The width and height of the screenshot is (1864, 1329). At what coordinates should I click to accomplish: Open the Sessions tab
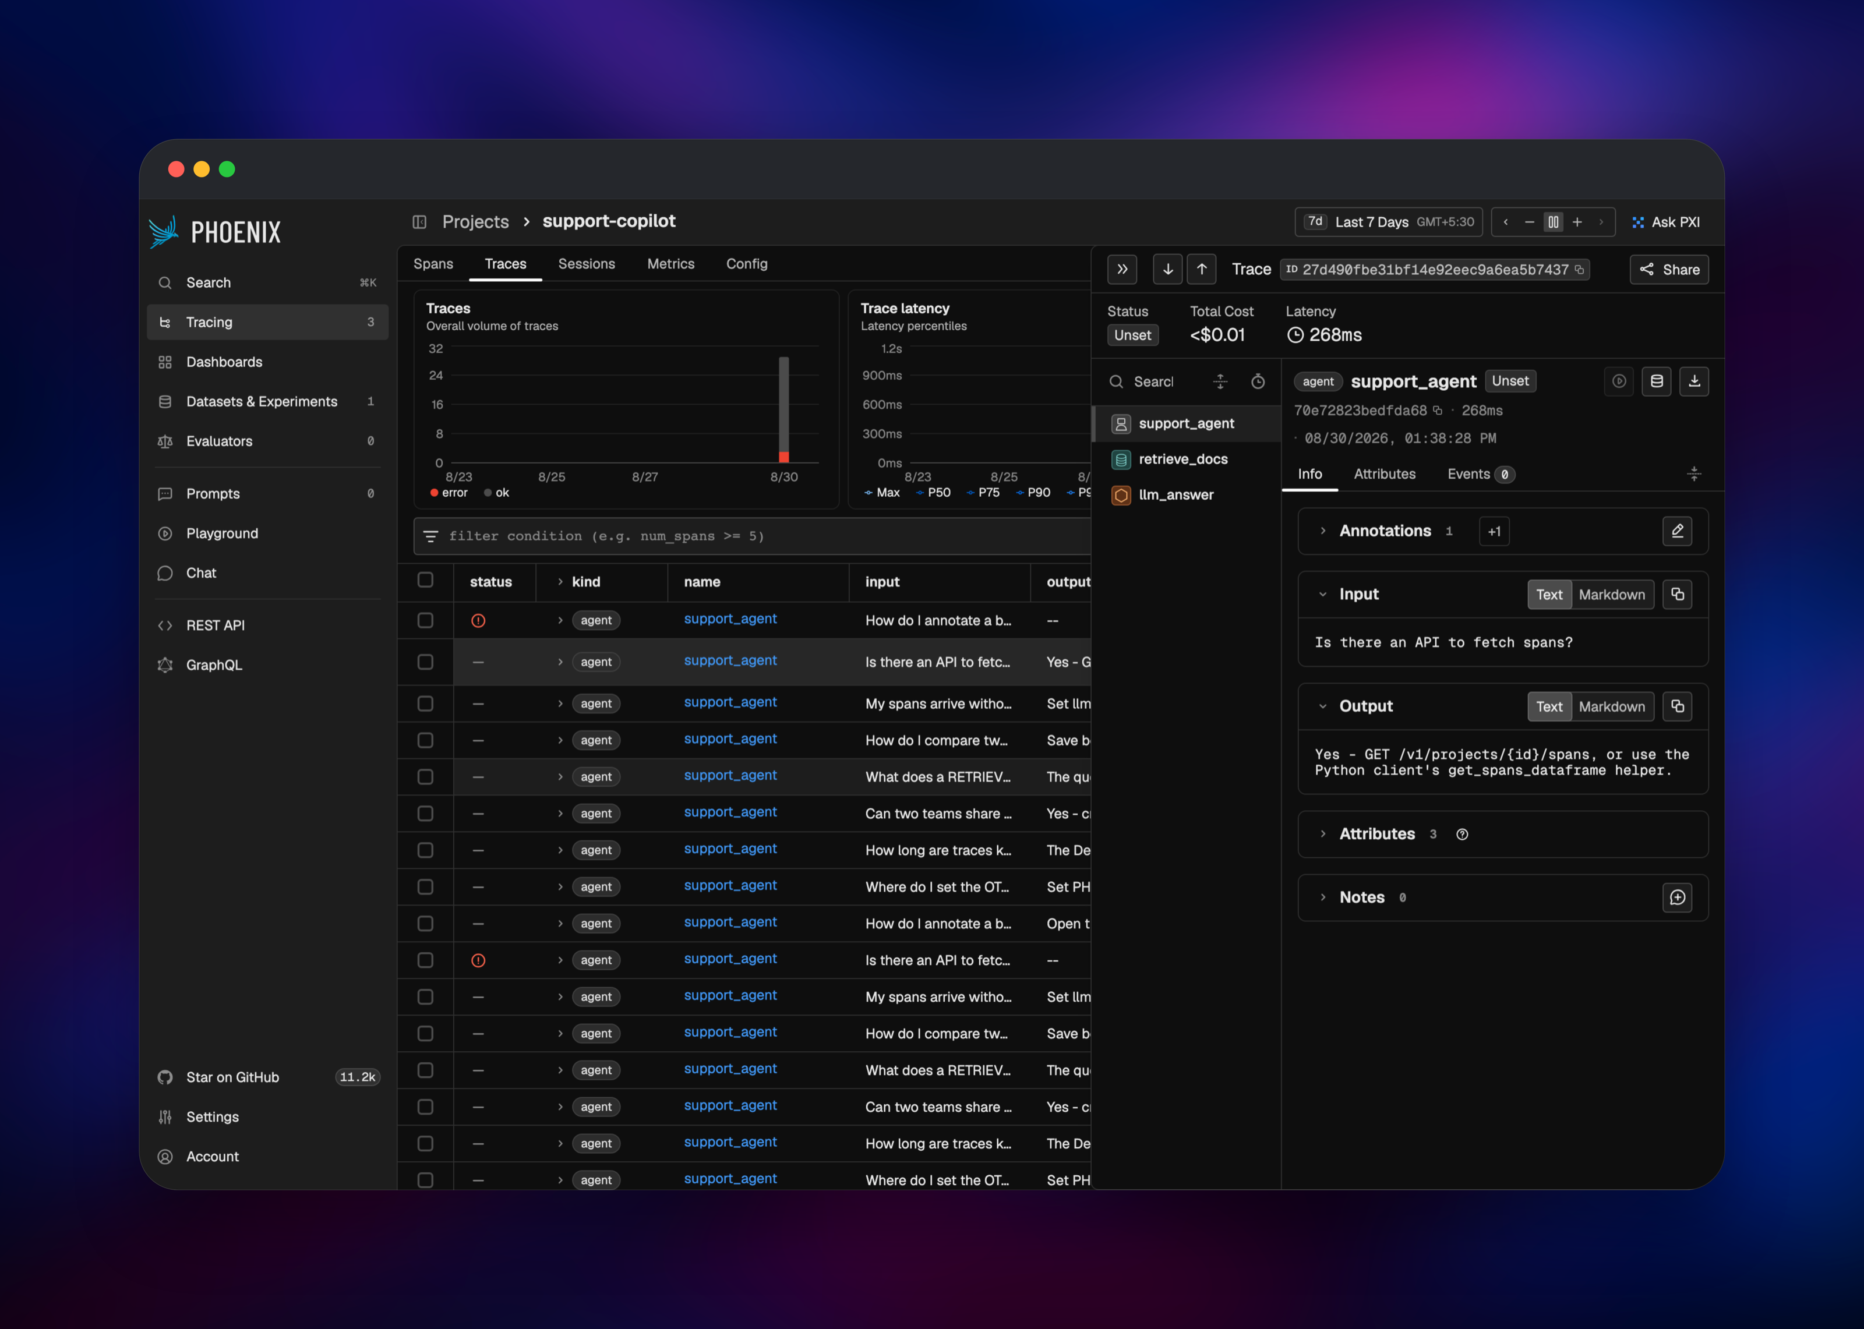(x=586, y=263)
